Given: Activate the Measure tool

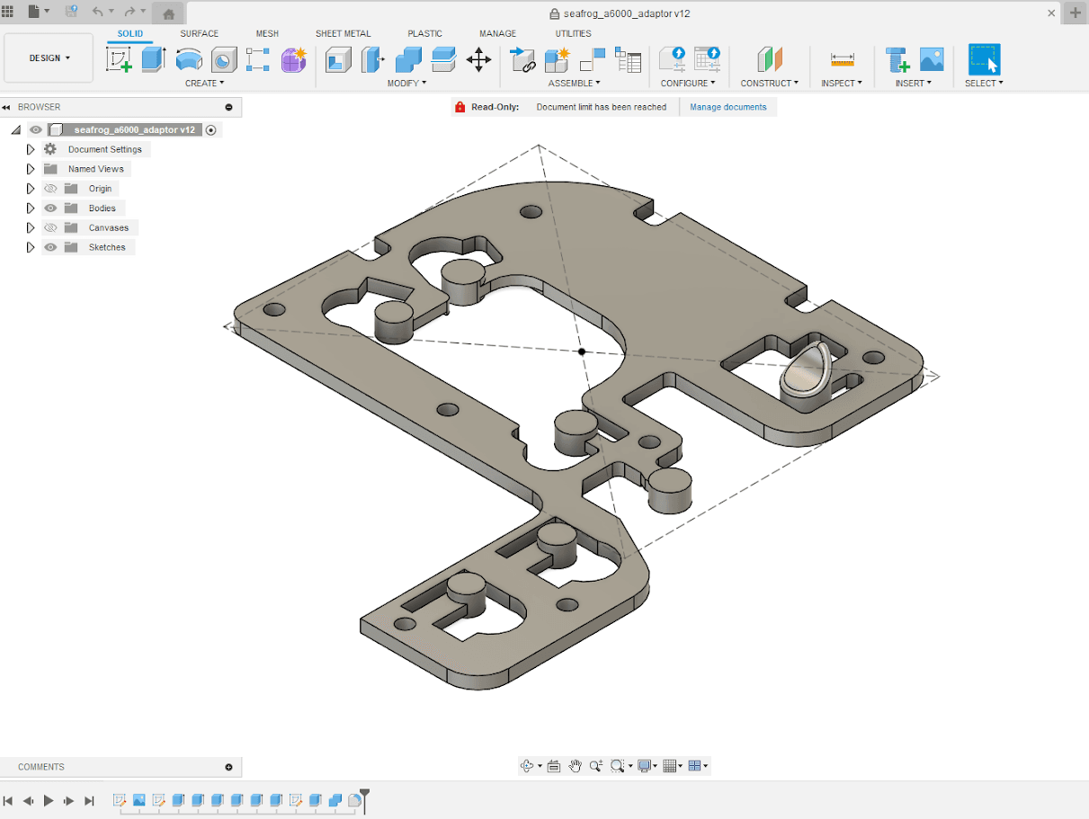Looking at the screenshot, I should tap(842, 60).
